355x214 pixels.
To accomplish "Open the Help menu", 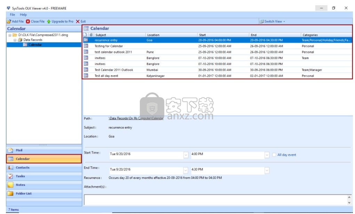I will pyautogui.click(x=23, y=15).
